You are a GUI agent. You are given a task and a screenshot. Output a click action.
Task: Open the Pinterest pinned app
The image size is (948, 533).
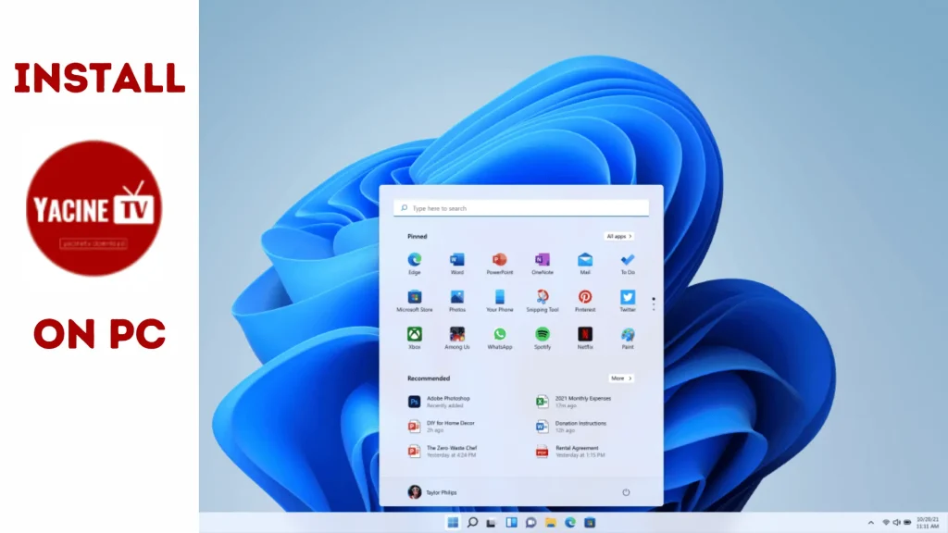(x=585, y=297)
